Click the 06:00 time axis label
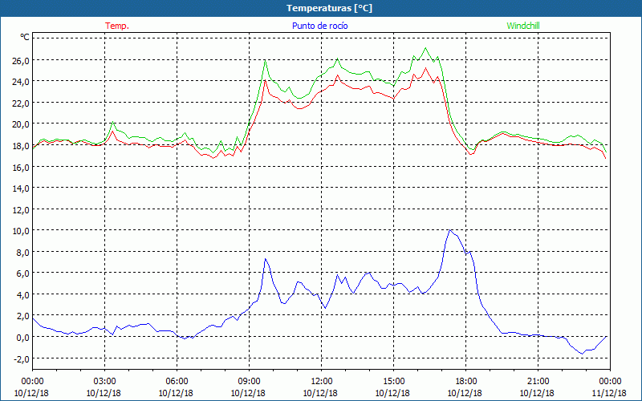Image resolution: width=642 pixels, height=401 pixels. [x=177, y=382]
